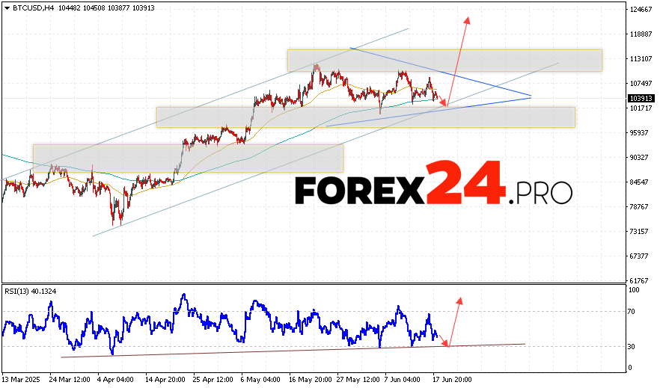This screenshot has width=660, height=388.
Task: Select the upper gray resistance zone
Action: (444, 61)
